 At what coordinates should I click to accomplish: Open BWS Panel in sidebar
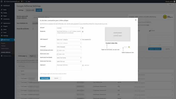[6, 40]
